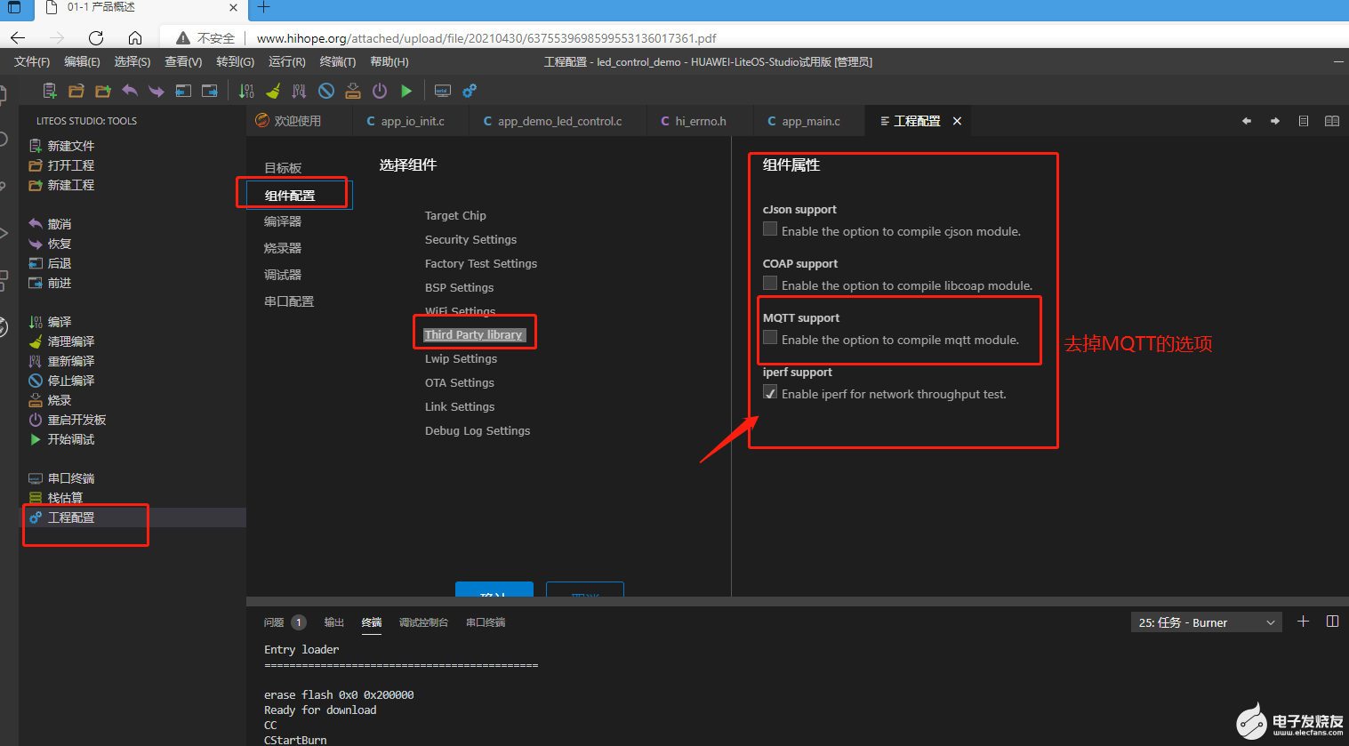The width and height of the screenshot is (1349, 746).
Task: Click the Burn/flash icon in the toolbar
Action: pos(353,91)
